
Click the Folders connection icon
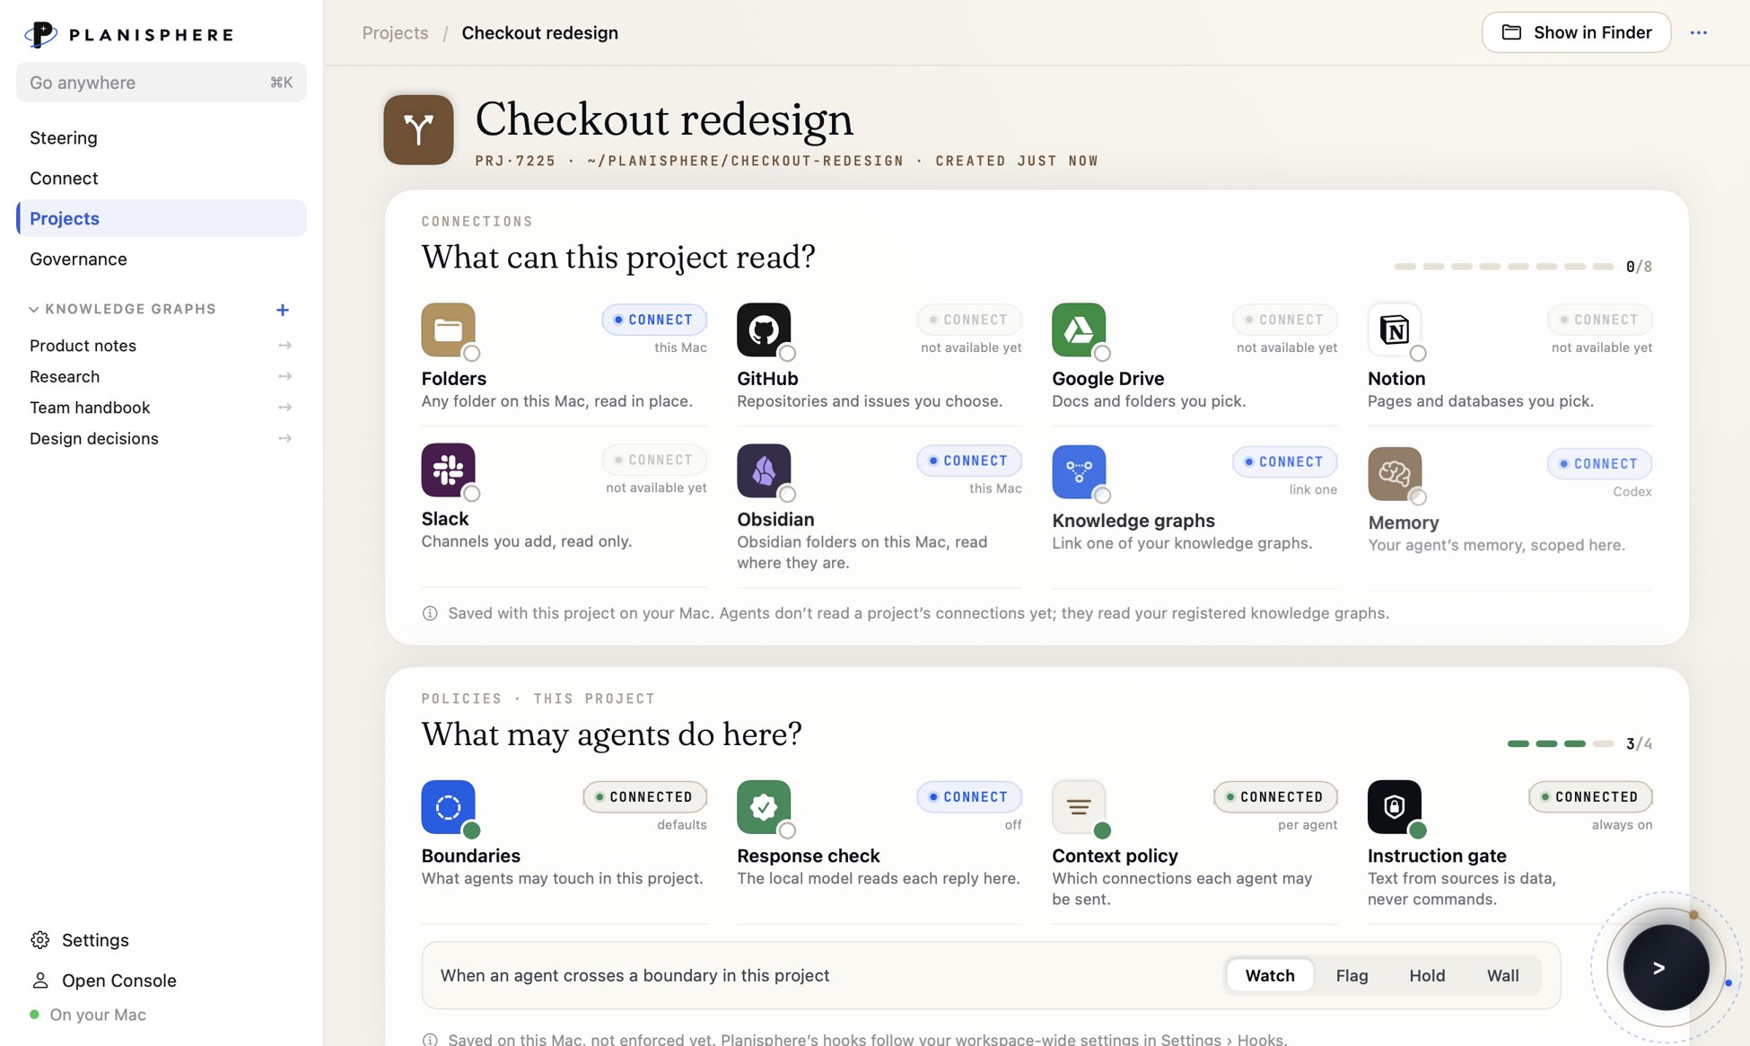point(448,330)
